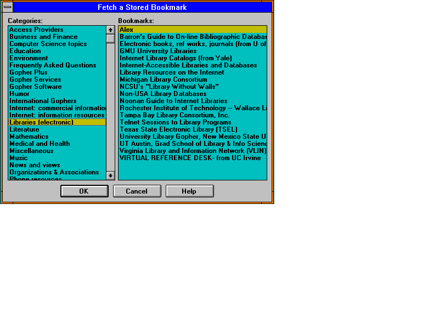Select the Alex bookmark

point(193,30)
